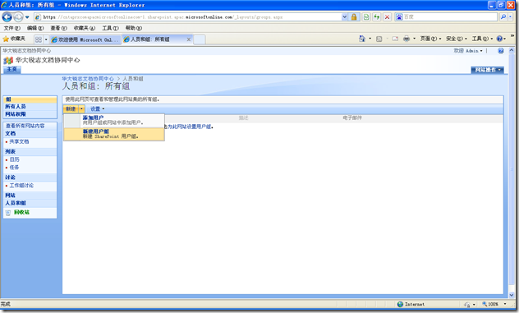This screenshot has height=313, width=519.
Task: Expand the address bar history dropdown
Action: [345, 17]
